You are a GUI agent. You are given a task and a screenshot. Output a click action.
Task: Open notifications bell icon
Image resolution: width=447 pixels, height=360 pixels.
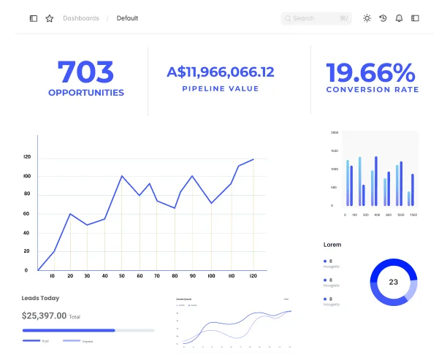[399, 18]
